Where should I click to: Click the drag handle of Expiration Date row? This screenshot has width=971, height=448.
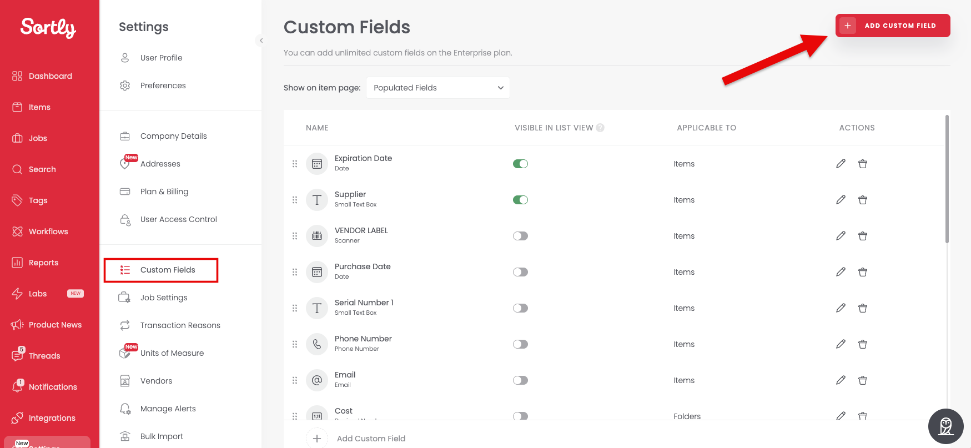click(295, 164)
